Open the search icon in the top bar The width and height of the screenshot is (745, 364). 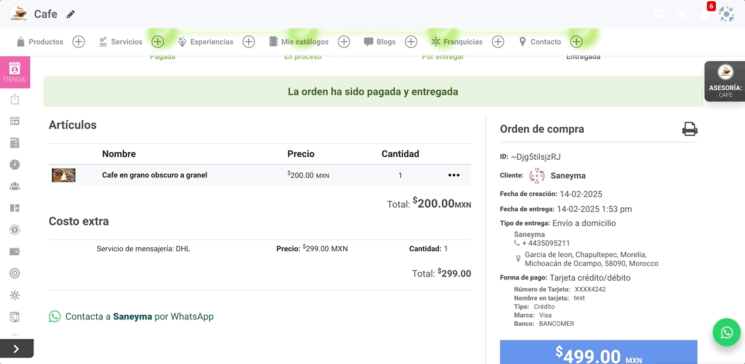click(659, 13)
